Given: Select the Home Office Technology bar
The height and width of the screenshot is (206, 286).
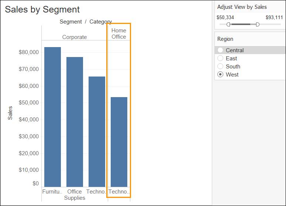Looking at the screenshot, I should 119,142.
